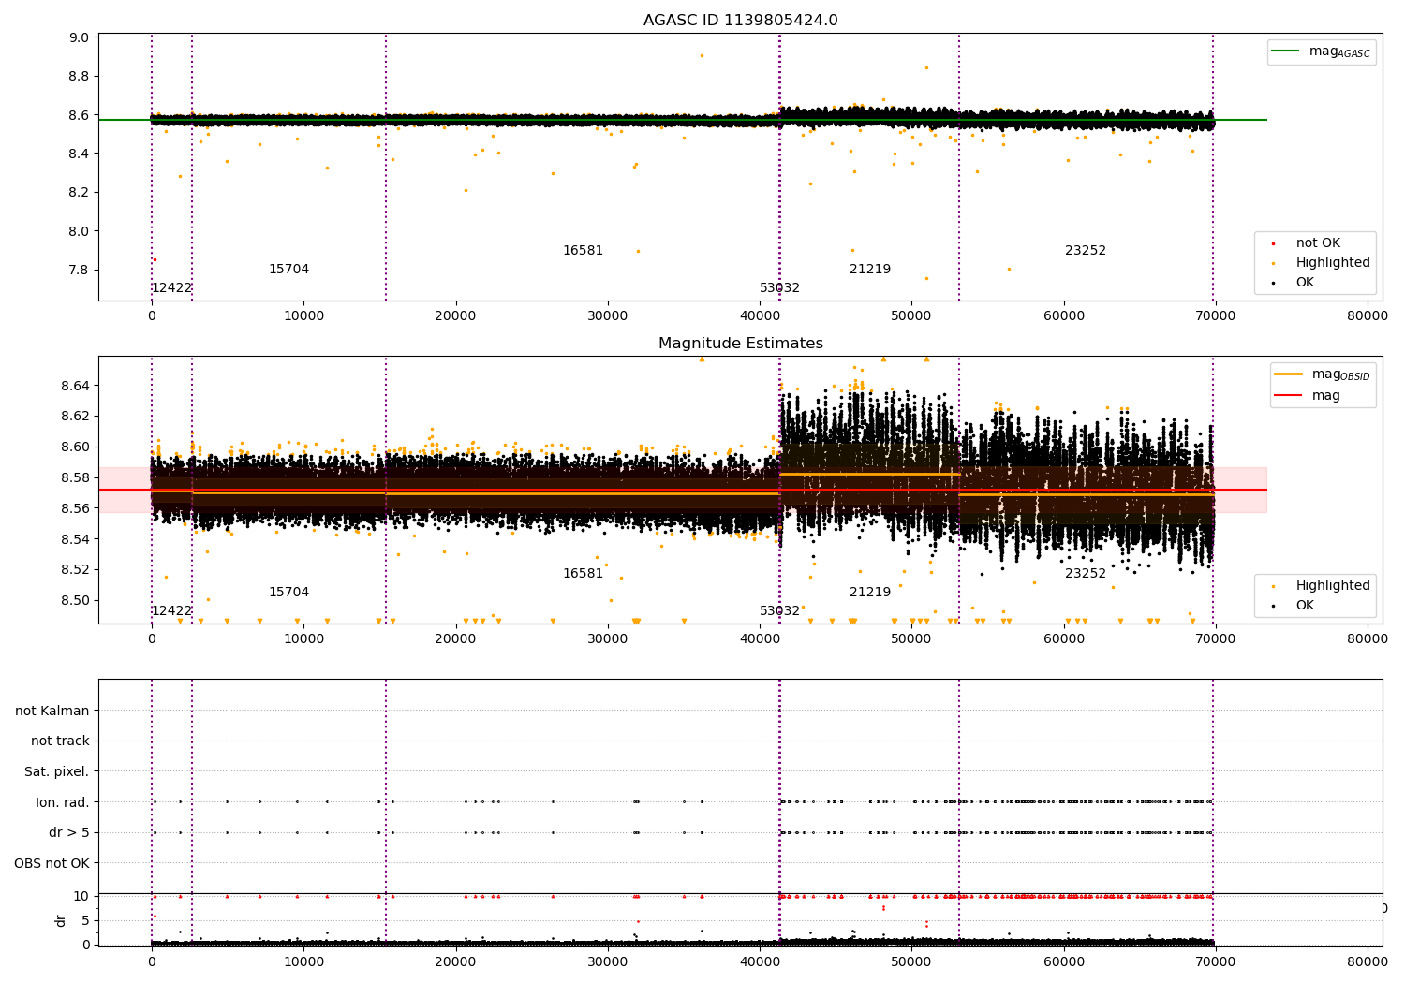Click obsid label 53032 in Magnitude Estimates plot
Image resolution: width=1405 pixels, height=983 pixels.
click(x=779, y=611)
